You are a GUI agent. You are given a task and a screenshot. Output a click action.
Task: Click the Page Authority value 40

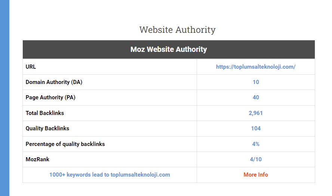click(256, 97)
